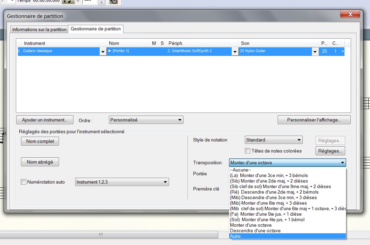The height and width of the screenshot is (245, 370).
Task: Switch to Informations sur la partition tab
Action: coord(39,29)
